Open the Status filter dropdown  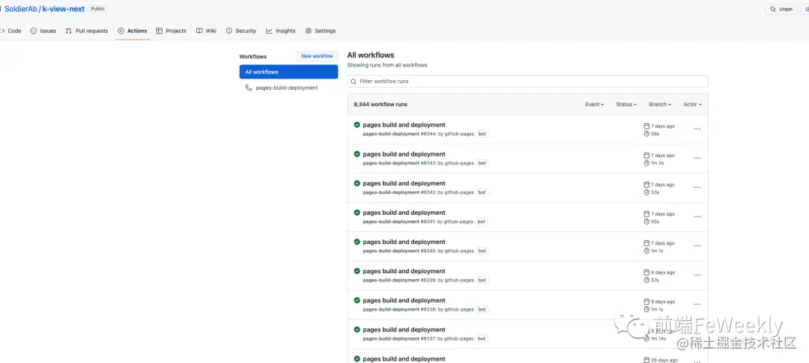pyautogui.click(x=626, y=104)
